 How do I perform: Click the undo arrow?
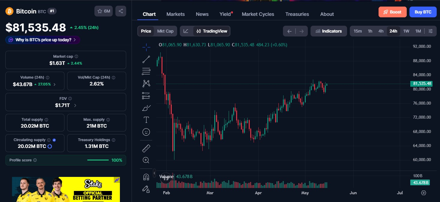tap(290, 31)
